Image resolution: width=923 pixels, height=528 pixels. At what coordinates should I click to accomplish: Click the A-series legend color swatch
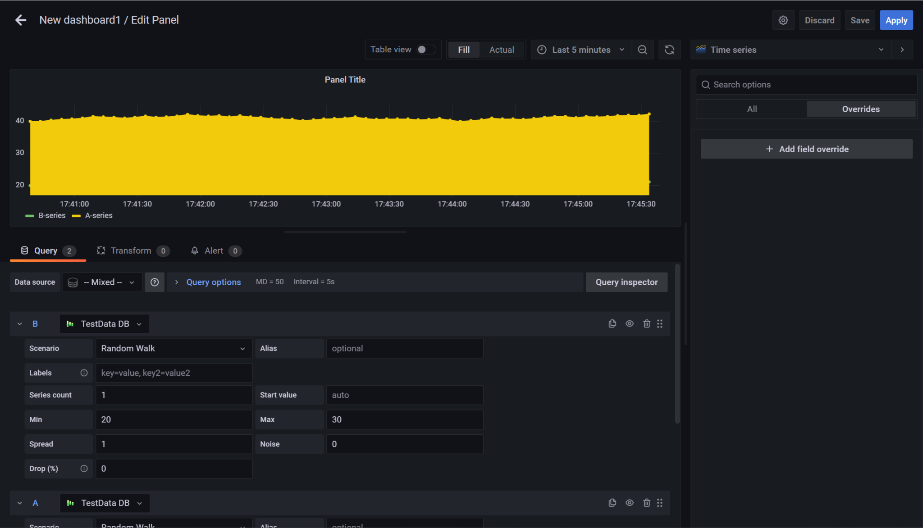click(76, 215)
